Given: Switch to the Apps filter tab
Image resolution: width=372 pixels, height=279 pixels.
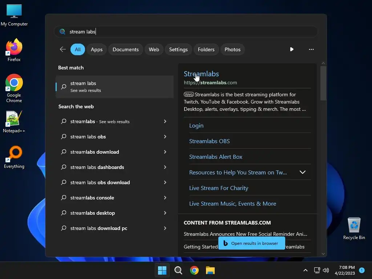Looking at the screenshot, I should tap(97, 49).
